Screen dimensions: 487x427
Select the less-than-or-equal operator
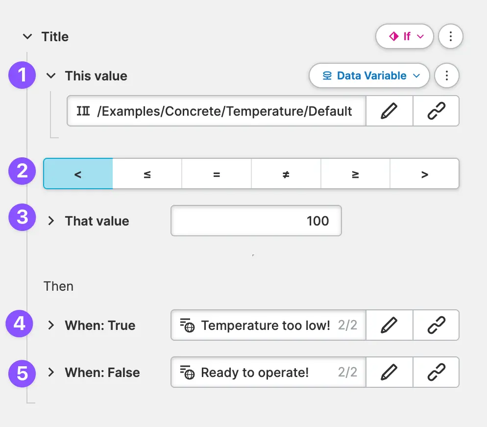tap(147, 174)
